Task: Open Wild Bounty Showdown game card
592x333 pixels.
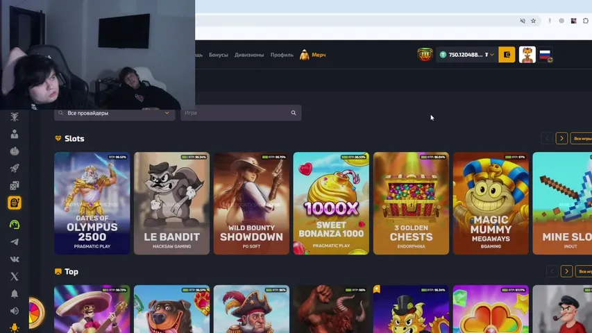Action: coord(251,203)
